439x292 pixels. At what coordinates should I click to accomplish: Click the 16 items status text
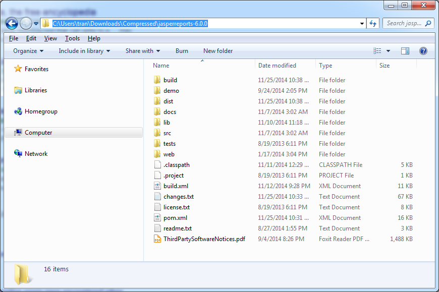click(x=56, y=269)
